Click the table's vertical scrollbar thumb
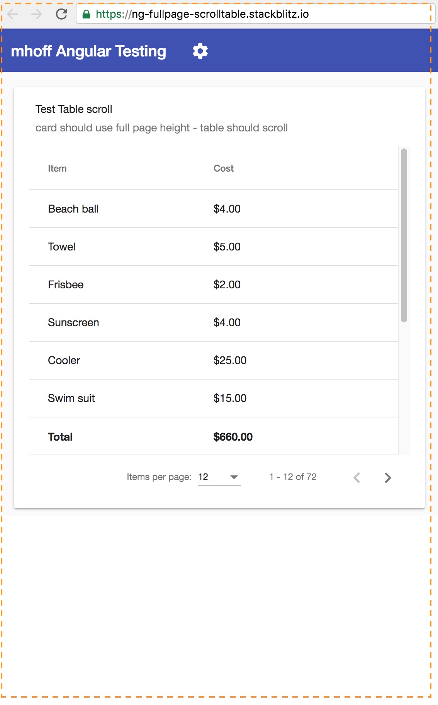This screenshot has width=438, height=705. pyautogui.click(x=404, y=235)
